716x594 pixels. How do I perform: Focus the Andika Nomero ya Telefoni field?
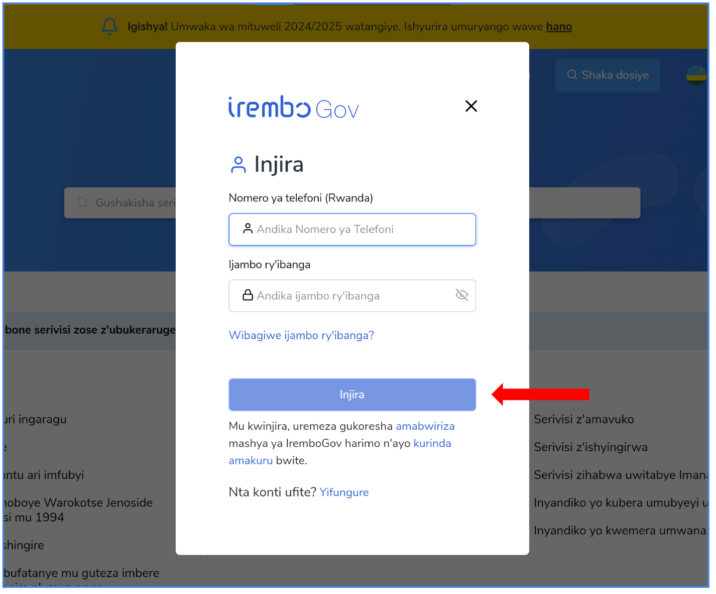[352, 229]
